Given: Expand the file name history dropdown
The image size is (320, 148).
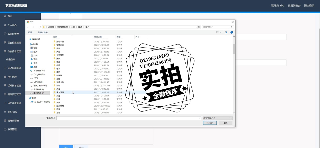Looking at the screenshot, I should [x=200, y=118].
